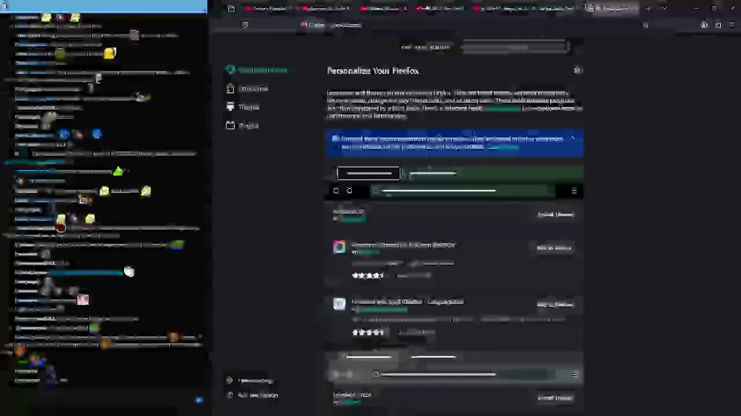
Task: Open the Recommendations category in add-ons sidebar
Action: click(258, 70)
